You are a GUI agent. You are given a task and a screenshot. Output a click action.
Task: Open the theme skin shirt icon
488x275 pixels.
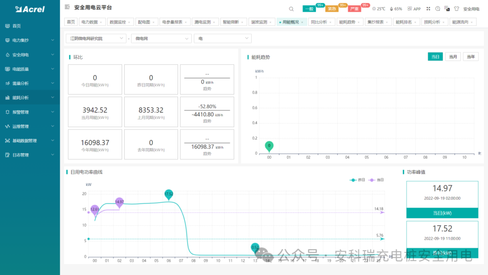tap(456, 9)
